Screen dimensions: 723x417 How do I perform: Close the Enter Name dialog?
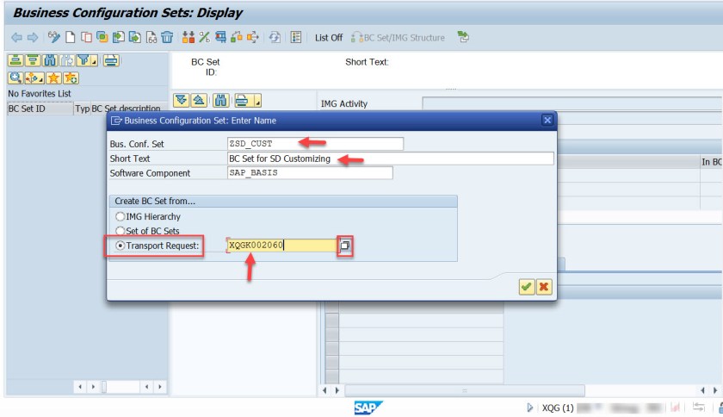coord(547,120)
